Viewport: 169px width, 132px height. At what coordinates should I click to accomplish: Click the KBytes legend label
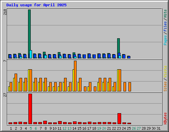pyautogui.click(x=165, y=118)
